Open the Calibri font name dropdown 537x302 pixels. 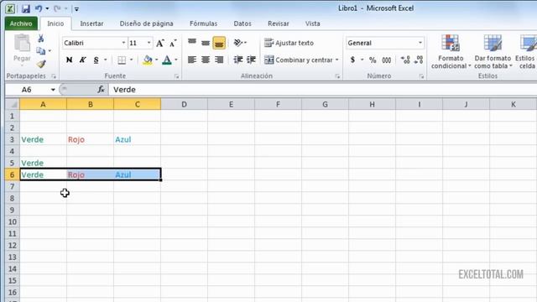(x=123, y=43)
